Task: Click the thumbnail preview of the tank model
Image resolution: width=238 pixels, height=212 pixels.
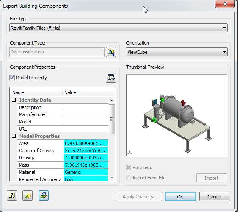Action: 177,115
